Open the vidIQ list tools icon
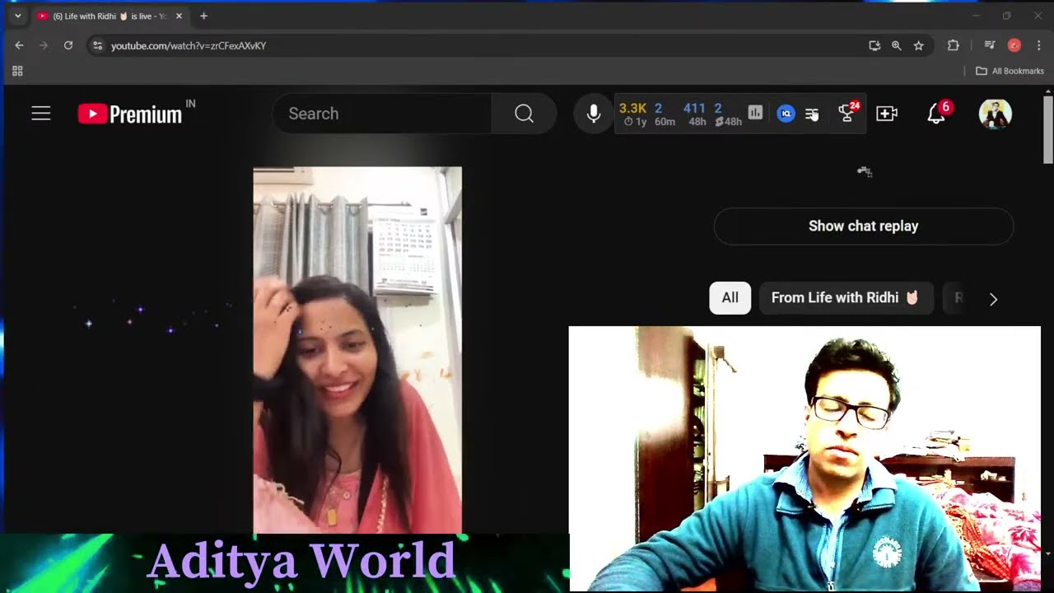Image resolution: width=1054 pixels, height=593 pixels. coord(812,114)
